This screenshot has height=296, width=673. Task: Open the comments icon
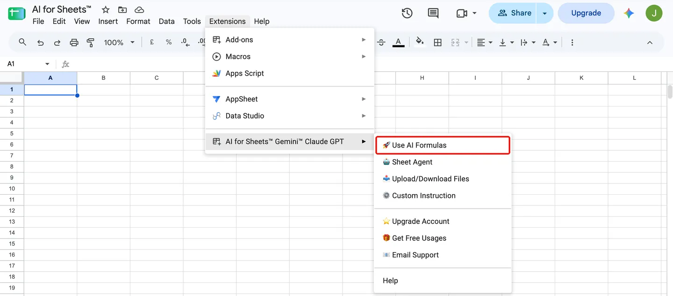(x=433, y=13)
